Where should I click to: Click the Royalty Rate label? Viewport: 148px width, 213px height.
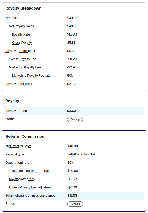point(21,34)
